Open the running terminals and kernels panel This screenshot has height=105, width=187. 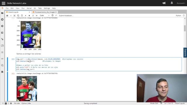point(2,20)
